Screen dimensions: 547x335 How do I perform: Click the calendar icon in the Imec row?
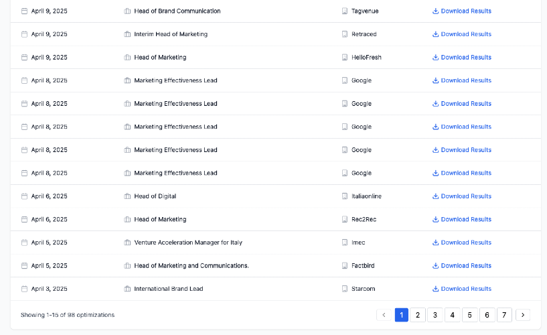coord(24,243)
